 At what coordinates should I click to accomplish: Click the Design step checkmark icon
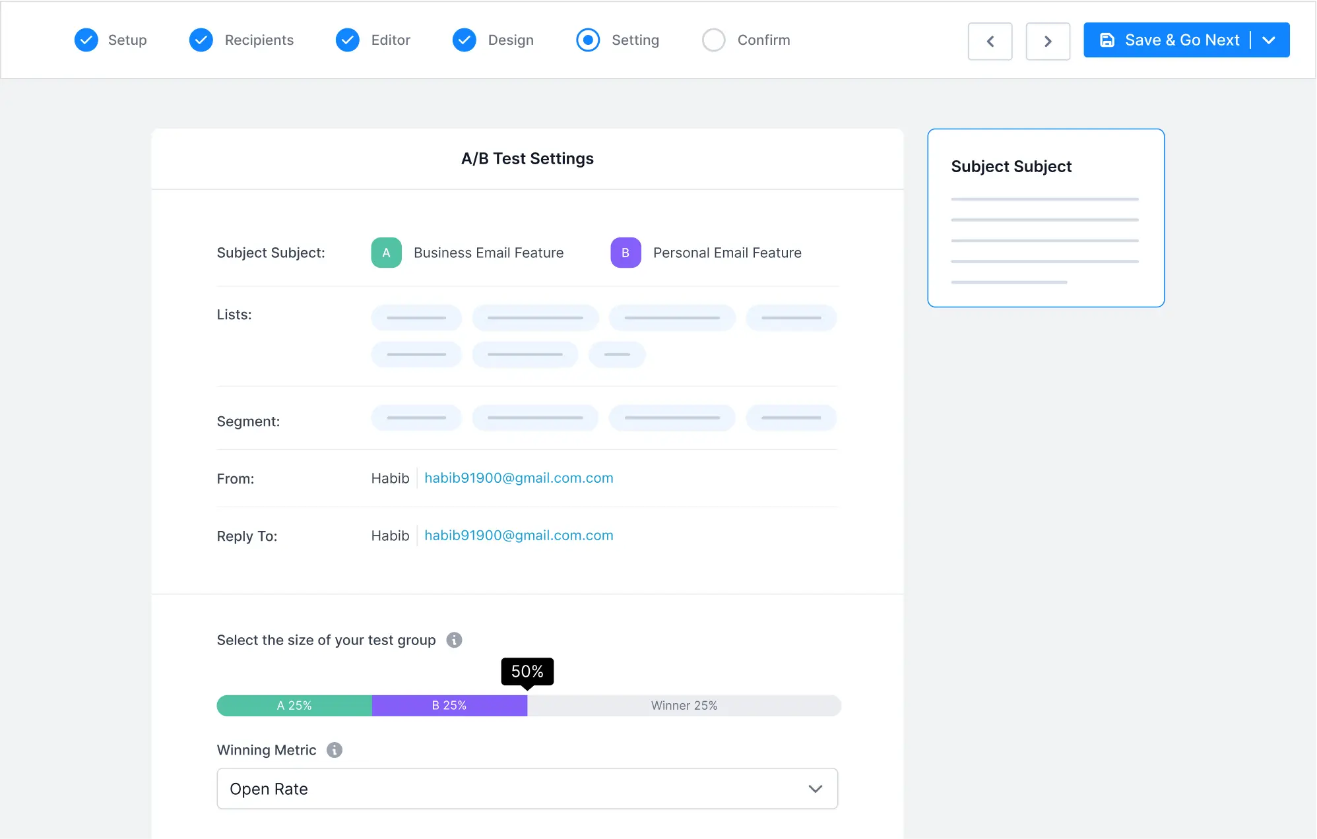[x=465, y=40]
